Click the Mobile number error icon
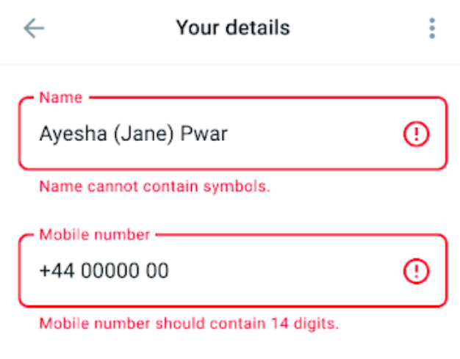 pyautogui.click(x=416, y=272)
